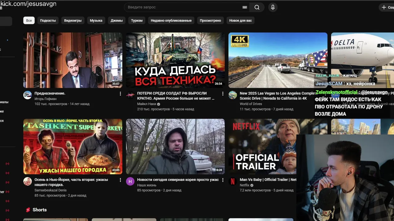This screenshot has width=394, height=221.
Task: Open Samsebeskazal Denis channel avatar
Action: pos(28,181)
